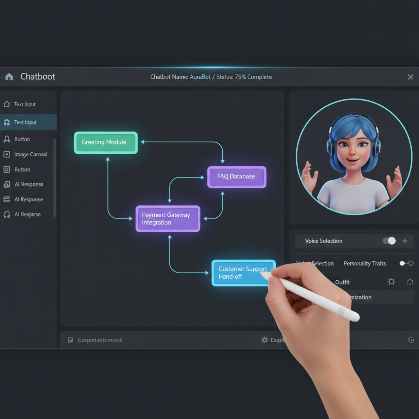Click the headset icon in the sidebar
Screen dimensions: 419x419
coord(7,214)
